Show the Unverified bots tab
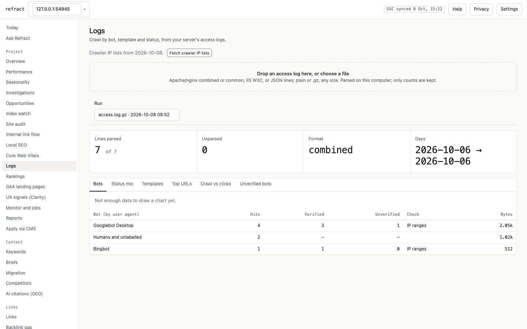527x329 pixels. click(x=255, y=184)
